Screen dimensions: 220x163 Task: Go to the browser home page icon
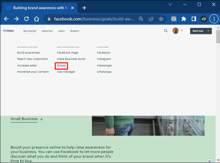point(36,19)
